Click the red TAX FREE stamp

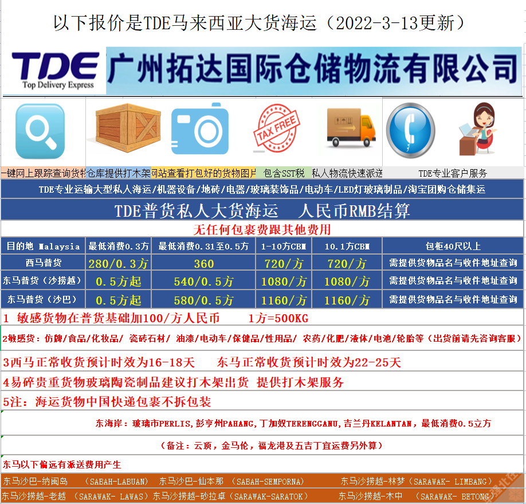coord(276,128)
